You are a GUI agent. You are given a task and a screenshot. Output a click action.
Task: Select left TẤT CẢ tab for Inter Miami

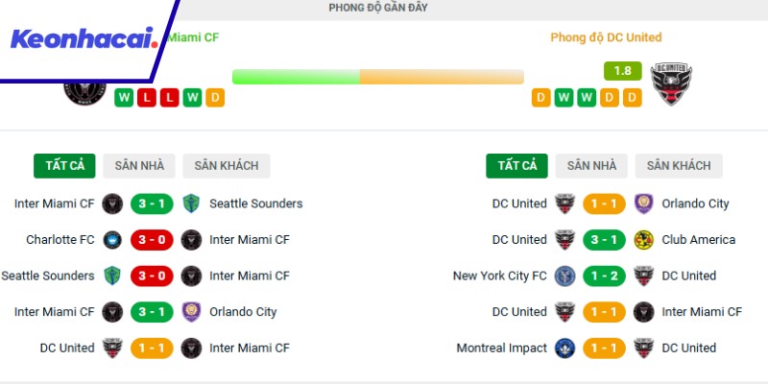coord(64,165)
